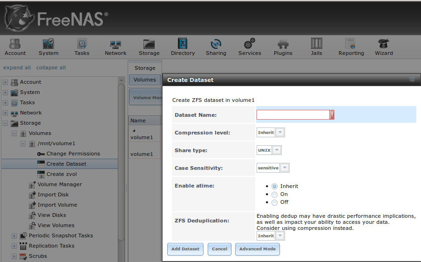Expand the Scrubs tree node
This screenshot has height=262, width=421.
(14, 256)
